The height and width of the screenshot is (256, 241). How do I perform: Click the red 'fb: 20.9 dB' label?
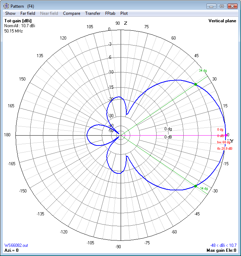[x=225, y=149]
